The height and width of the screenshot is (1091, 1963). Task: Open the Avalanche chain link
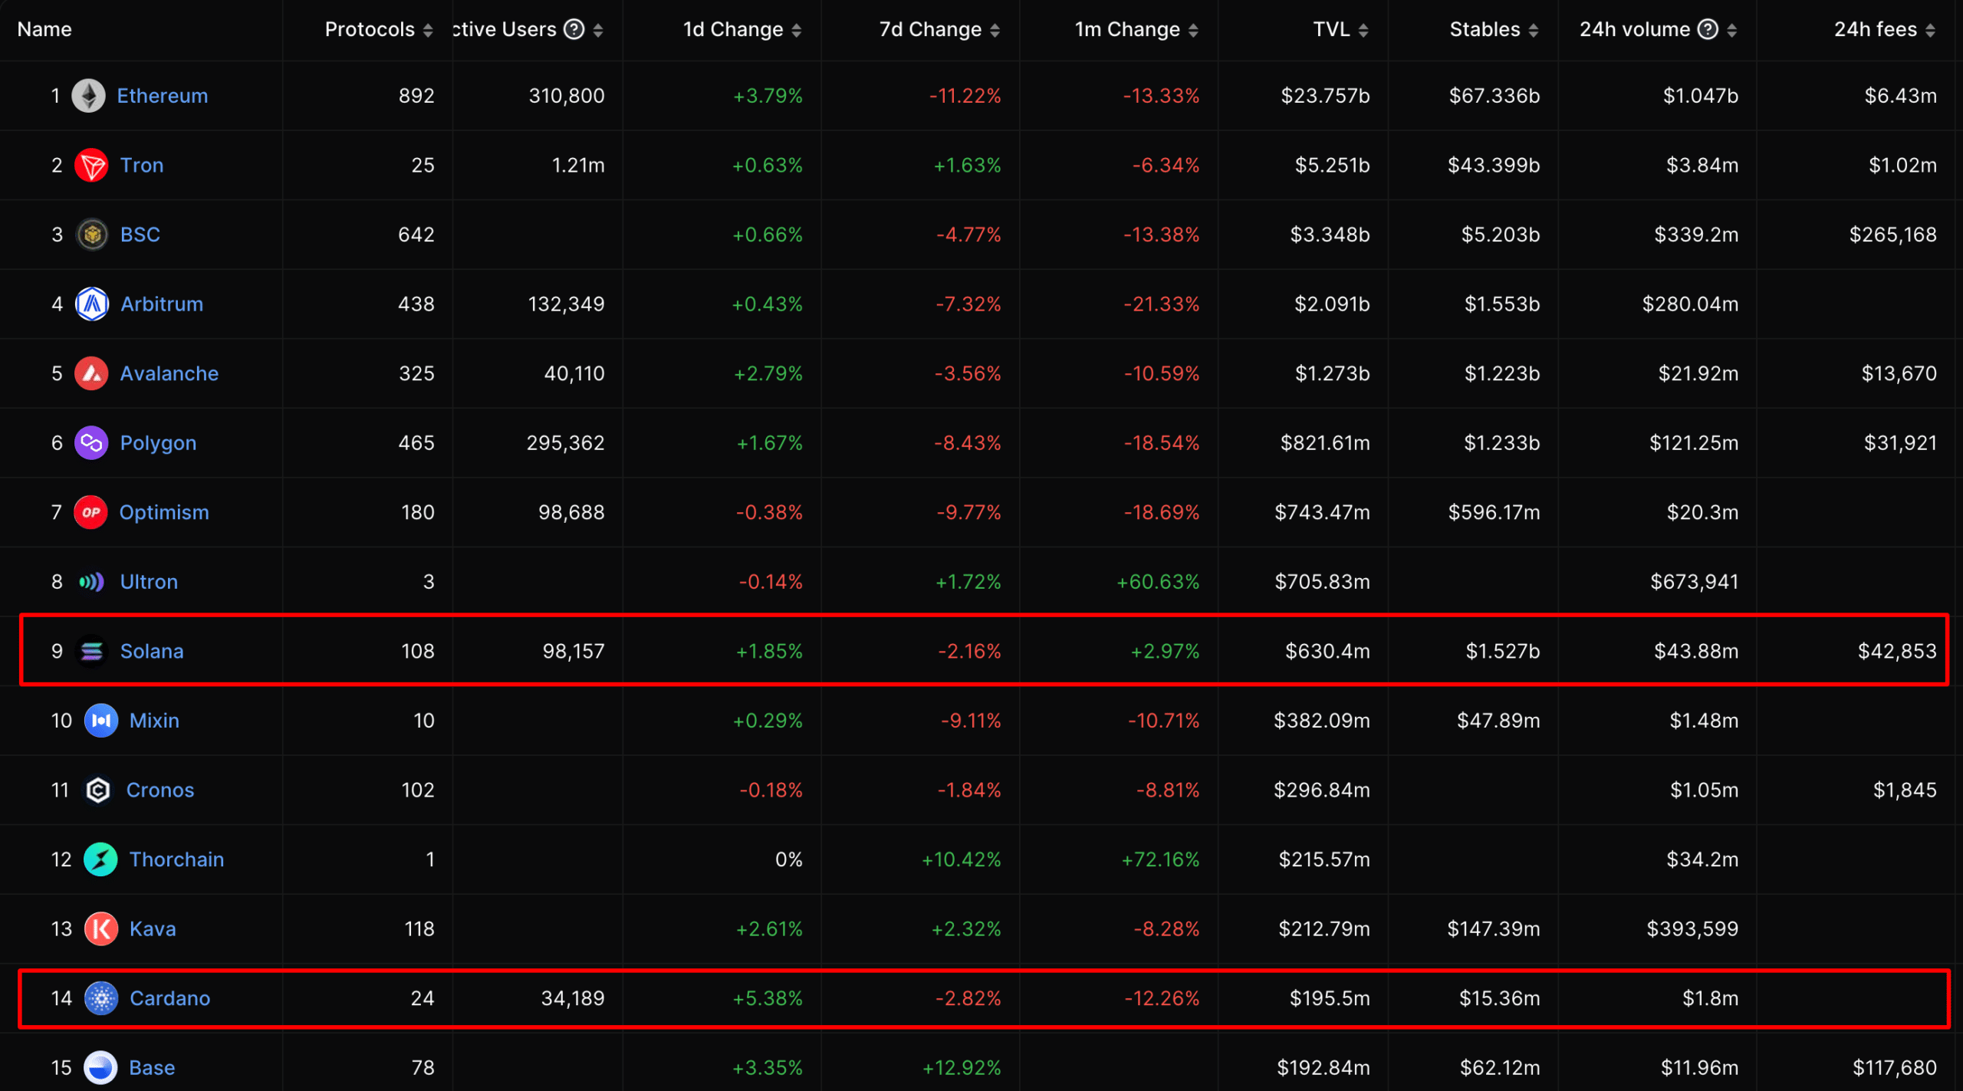(169, 373)
